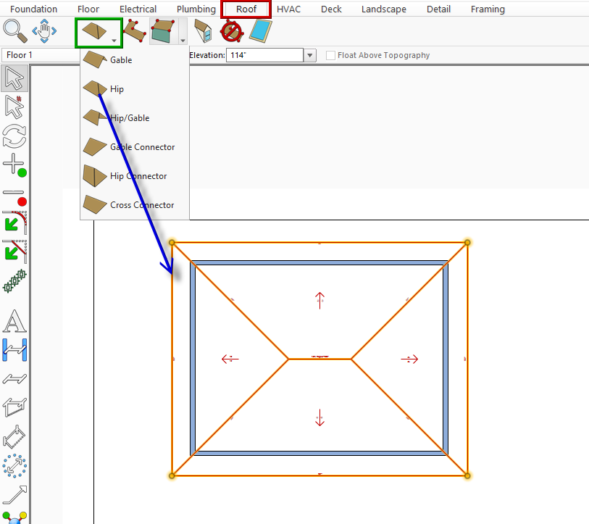Select the straight segment green arrow tool

(x=15, y=251)
